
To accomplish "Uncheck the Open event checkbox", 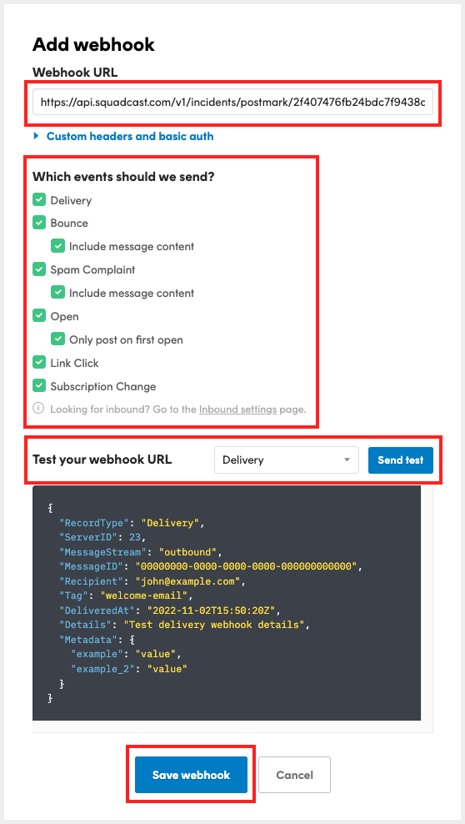I will pos(39,316).
